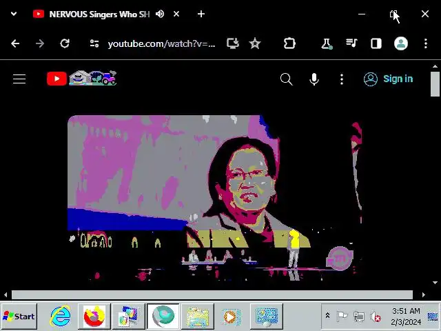Click the horizontal scroll left arrow
Image resolution: width=441 pixels, height=331 pixels.
tap(6, 294)
